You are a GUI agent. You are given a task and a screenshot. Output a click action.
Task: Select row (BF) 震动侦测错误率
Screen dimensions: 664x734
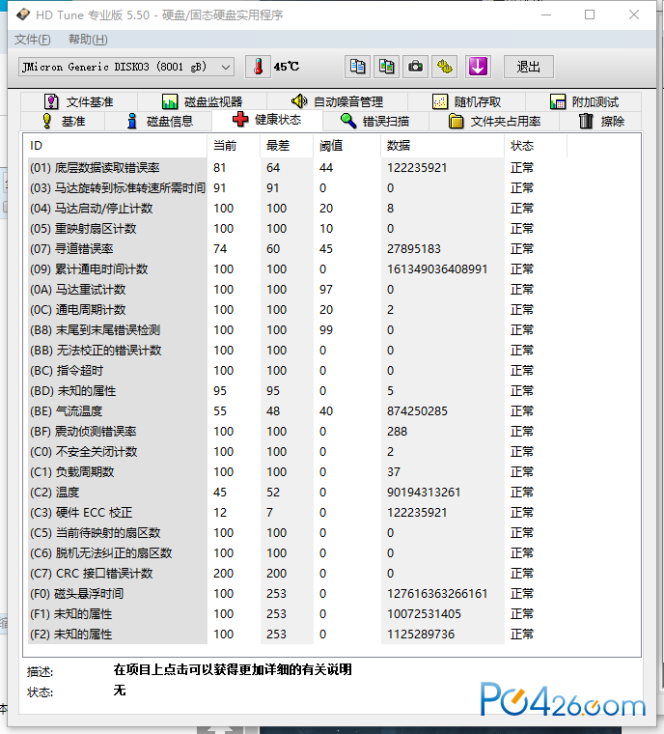click(296, 431)
